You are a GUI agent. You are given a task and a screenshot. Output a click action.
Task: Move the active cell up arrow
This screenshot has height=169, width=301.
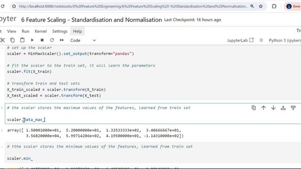[x=263, y=108]
